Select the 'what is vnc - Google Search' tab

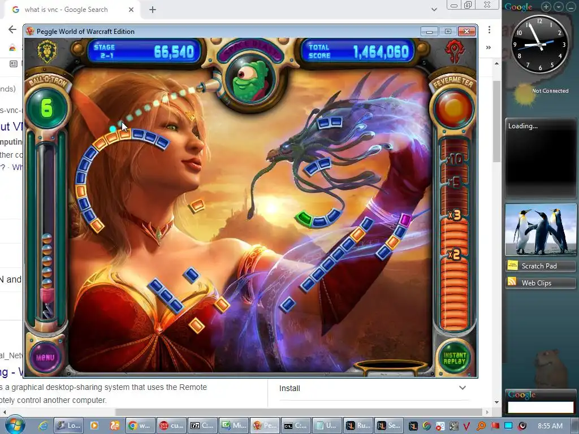pyautogui.click(x=67, y=10)
